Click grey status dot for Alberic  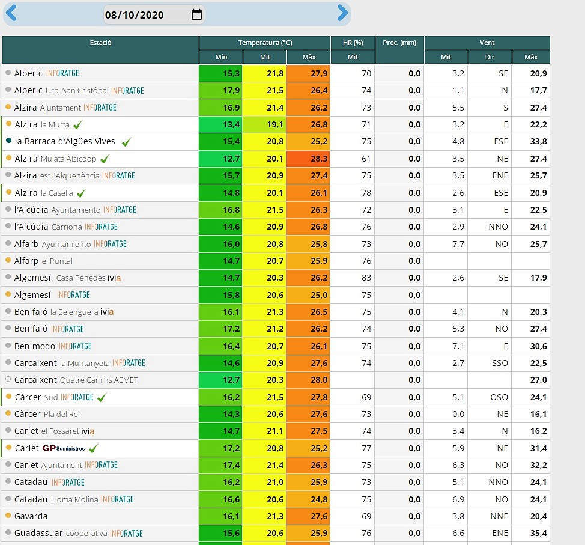[8, 73]
